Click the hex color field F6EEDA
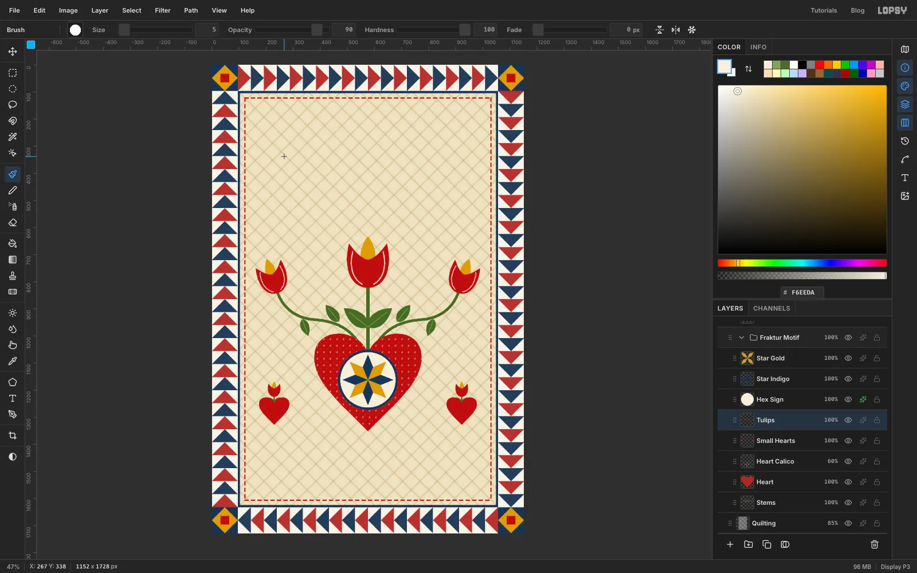The width and height of the screenshot is (917, 573). click(x=802, y=292)
